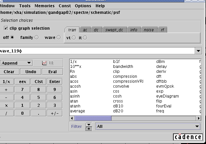Click the filter wildcard asterisk icon

[x=89, y=129]
